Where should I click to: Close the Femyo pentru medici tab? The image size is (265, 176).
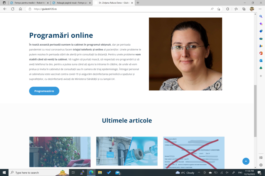[48, 3]
